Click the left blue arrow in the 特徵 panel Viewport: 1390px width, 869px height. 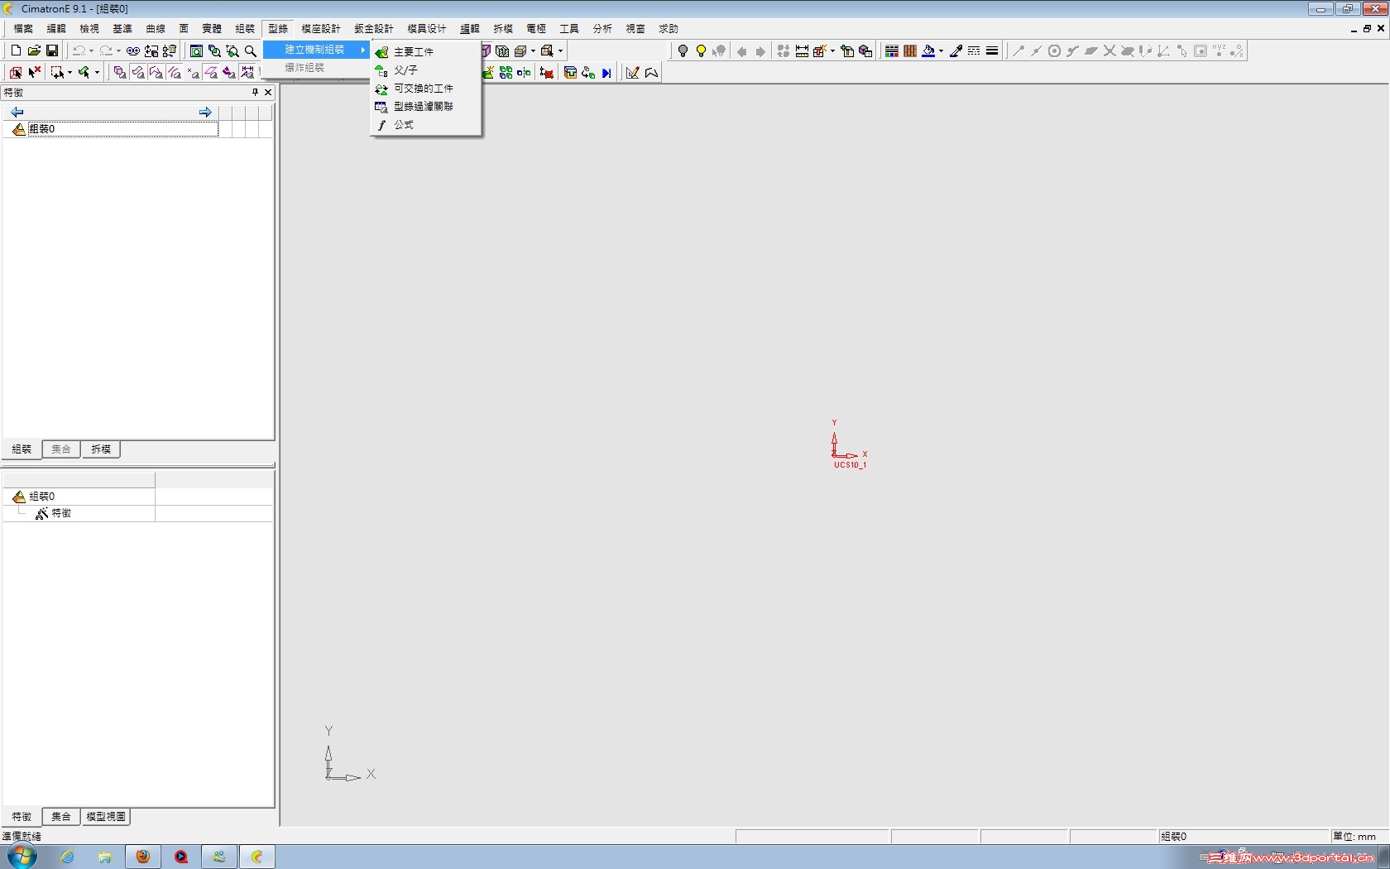point(17,112)
